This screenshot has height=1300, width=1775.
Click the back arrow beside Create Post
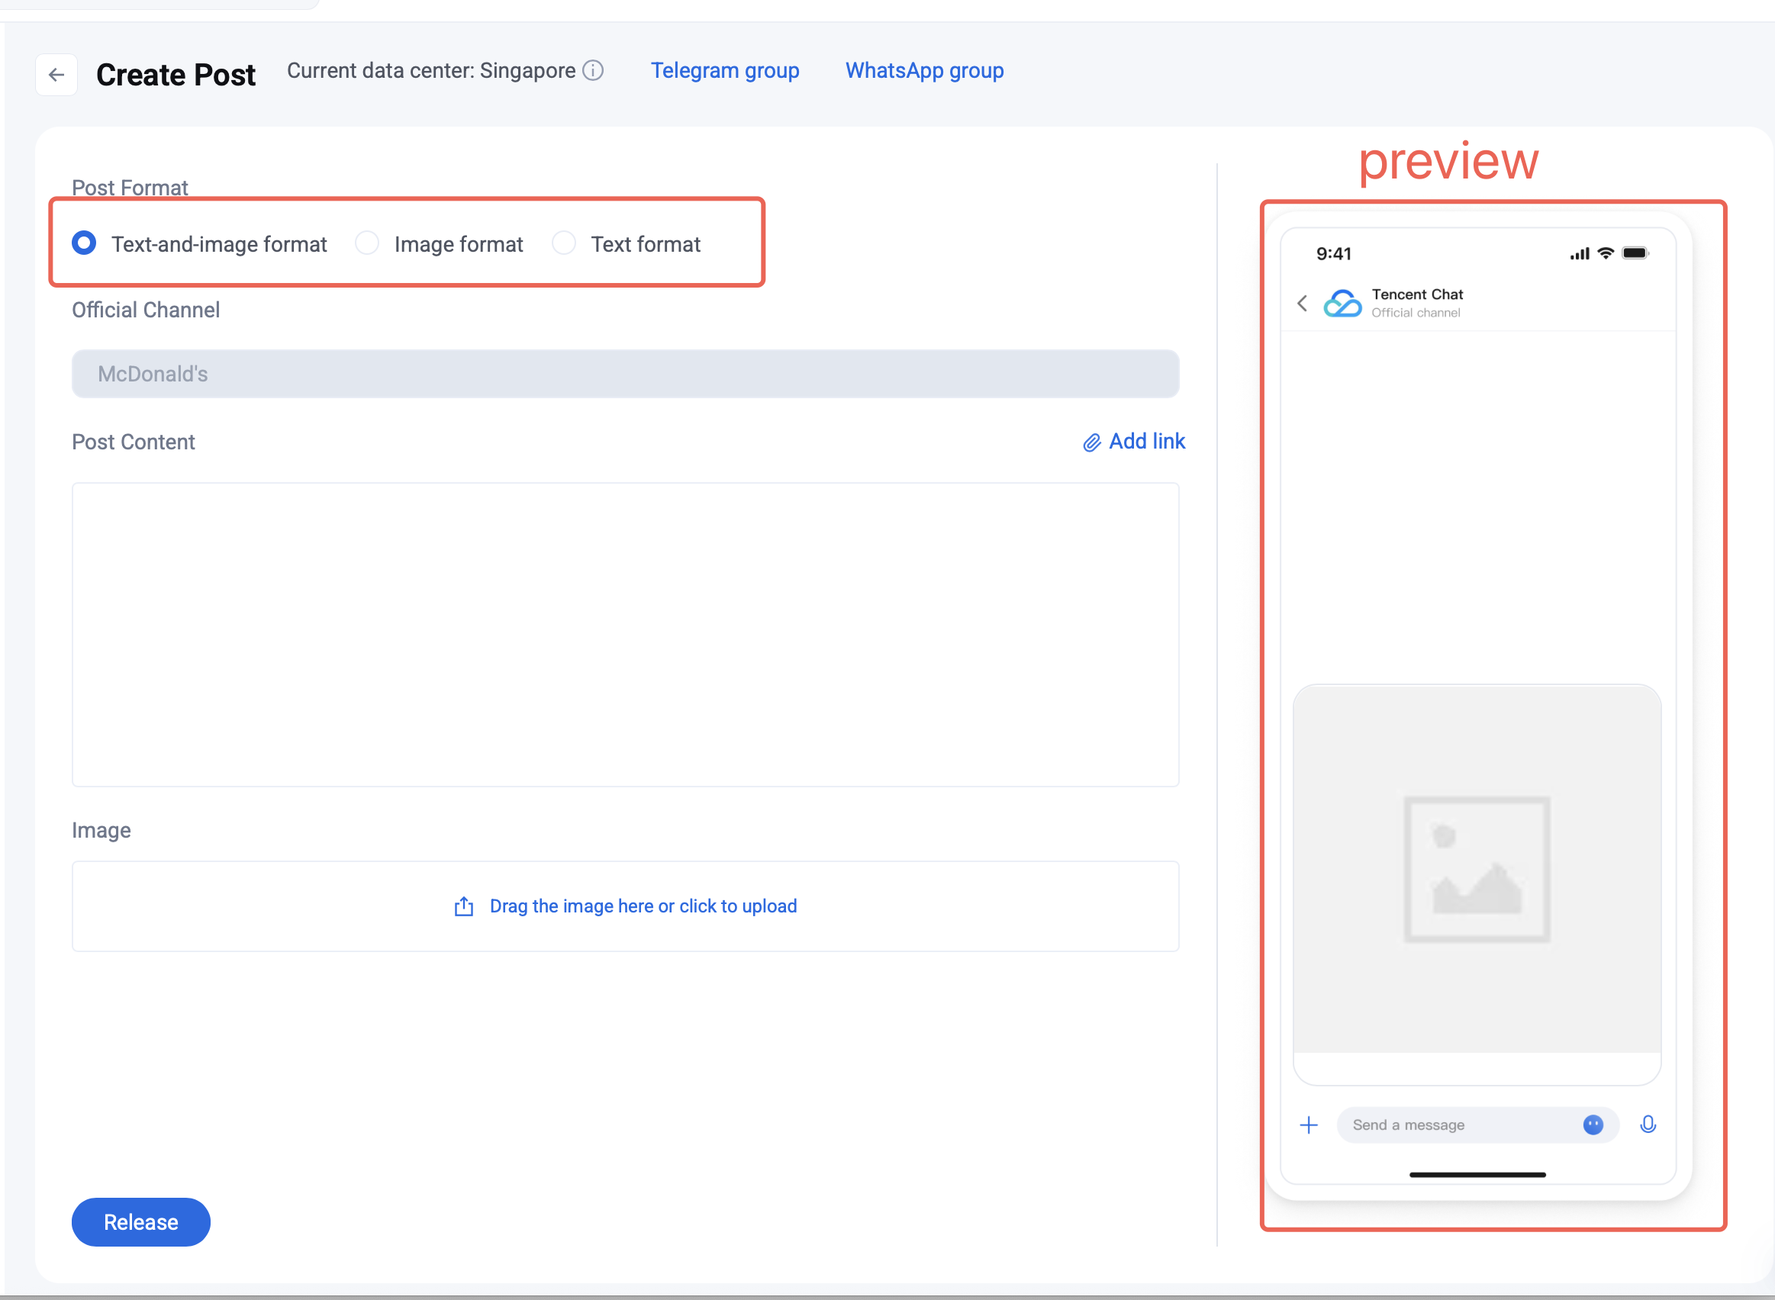click(x=56, y=75)
